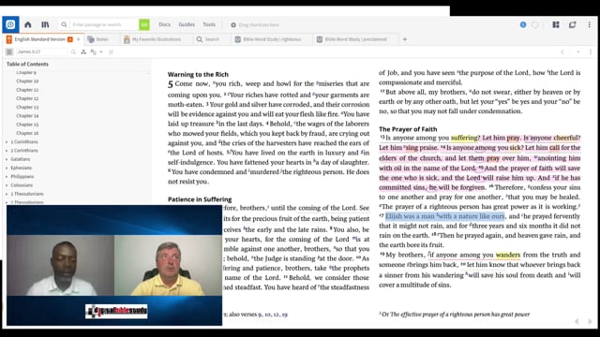Viewport: 600px width, 337px height.
Task: Open the parallel resources dropdown arrow
Action: pos(101,52)
